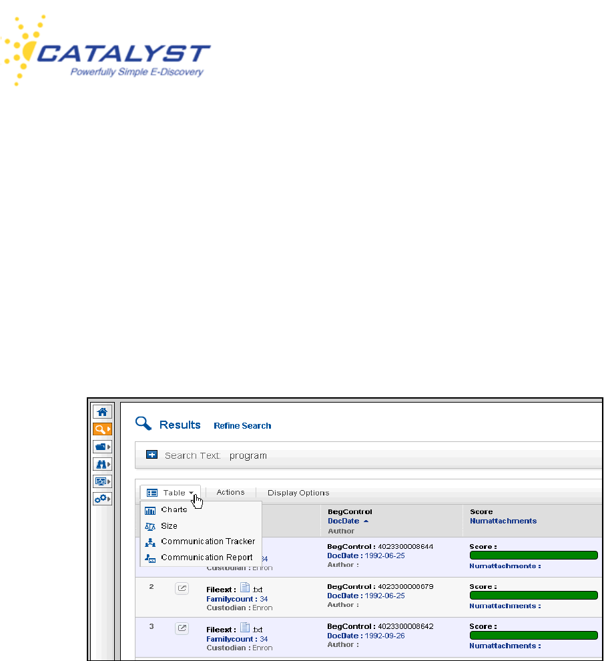Open the folders sidebar icon

click(102, 447)
